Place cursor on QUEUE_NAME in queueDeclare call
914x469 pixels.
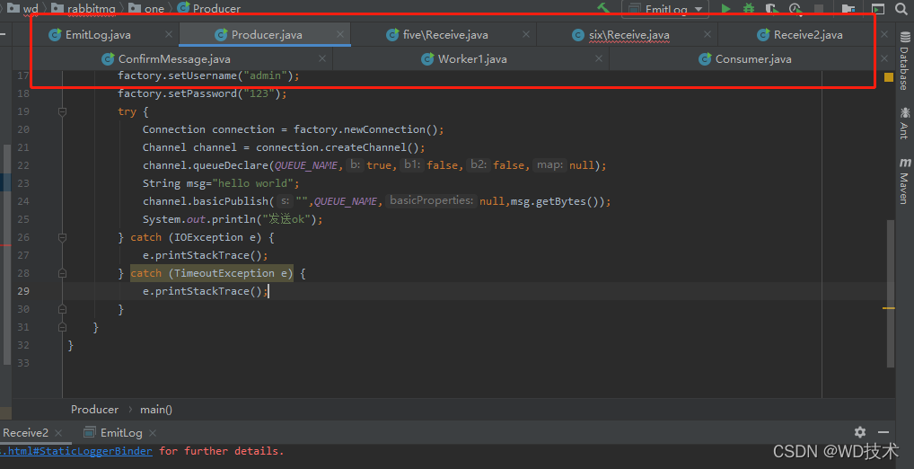pyautogui.click(x=306, y=165)
